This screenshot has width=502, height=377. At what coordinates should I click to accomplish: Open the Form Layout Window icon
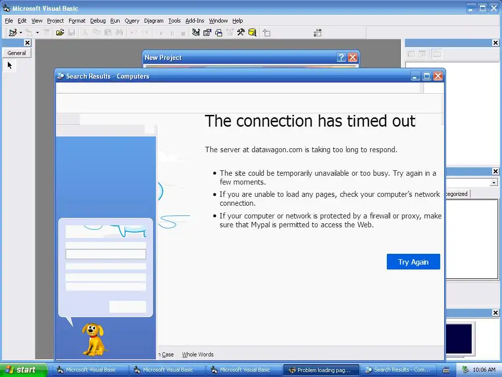click(x=219, y=32)
